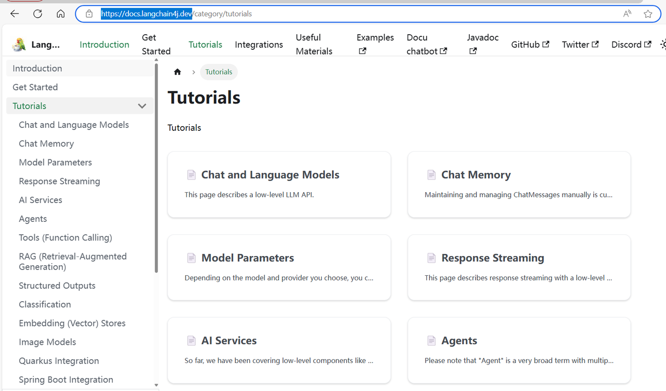Open Image Models in the sidebar

(47, 342)
